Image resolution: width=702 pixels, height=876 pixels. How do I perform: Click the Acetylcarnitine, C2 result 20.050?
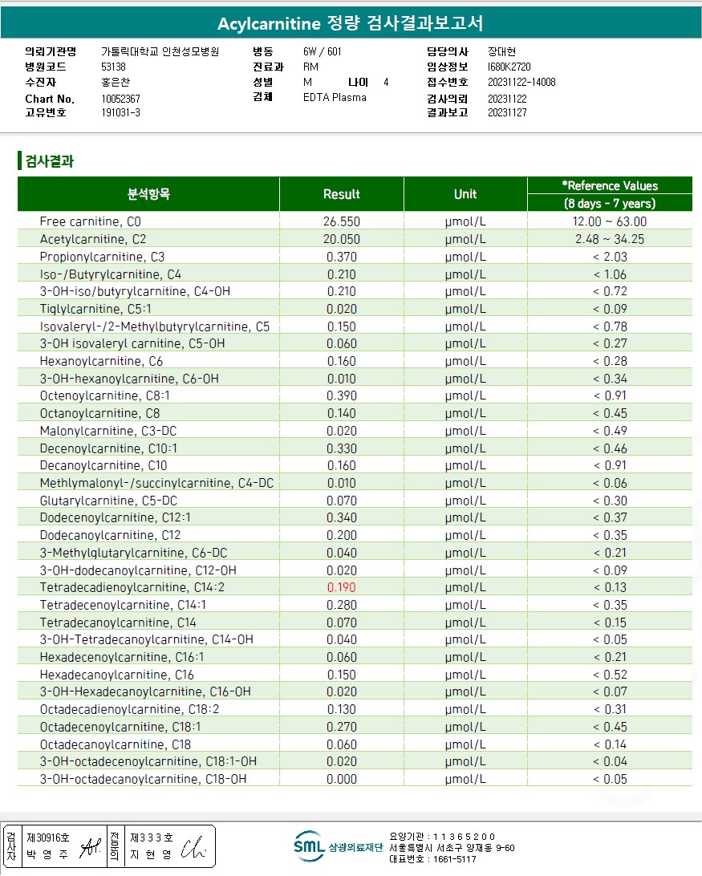pyautogui.click(x=342, y=239)
